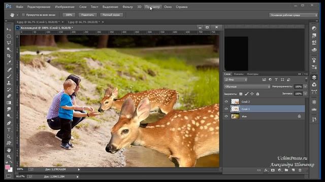Open the Файл menu
This screenshot has width=325, height=182.
[x=19, y=7]
